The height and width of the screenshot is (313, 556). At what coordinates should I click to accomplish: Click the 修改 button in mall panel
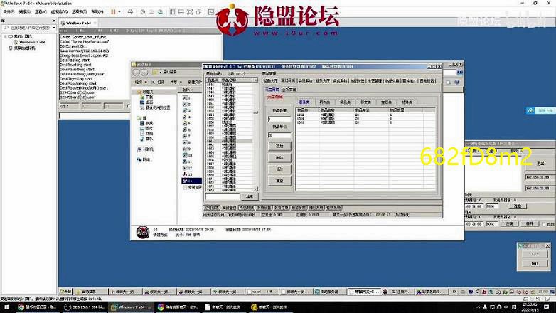pos(279,169)
